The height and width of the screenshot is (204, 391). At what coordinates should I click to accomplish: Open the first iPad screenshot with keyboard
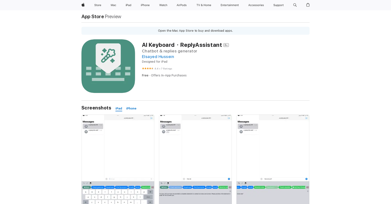tap(118, 159)
